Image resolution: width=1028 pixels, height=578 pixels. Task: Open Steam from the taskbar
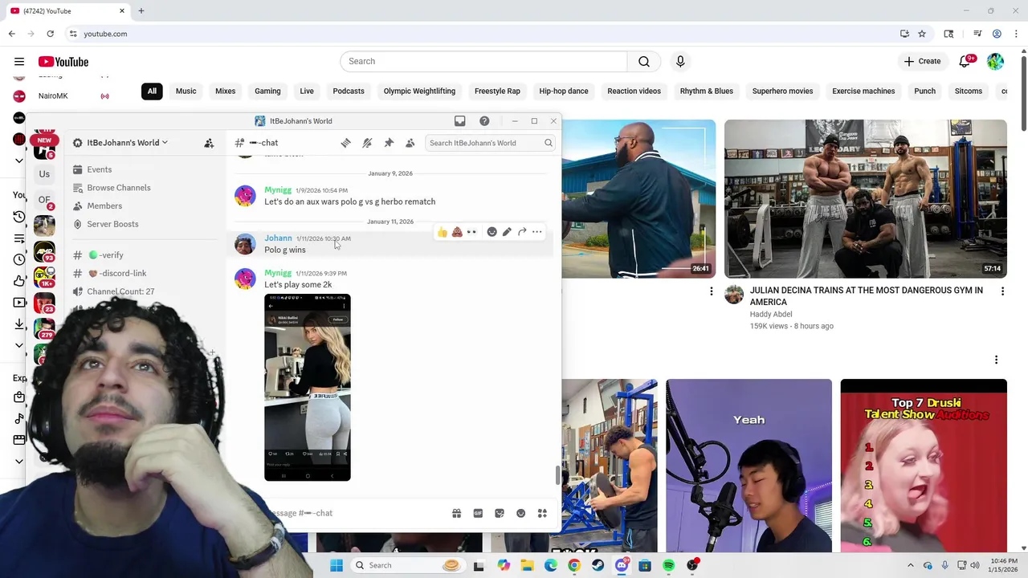click(598, 565)
